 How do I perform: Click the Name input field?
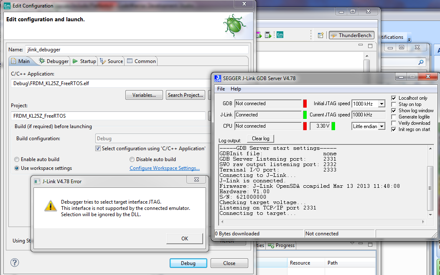point(136,49)
